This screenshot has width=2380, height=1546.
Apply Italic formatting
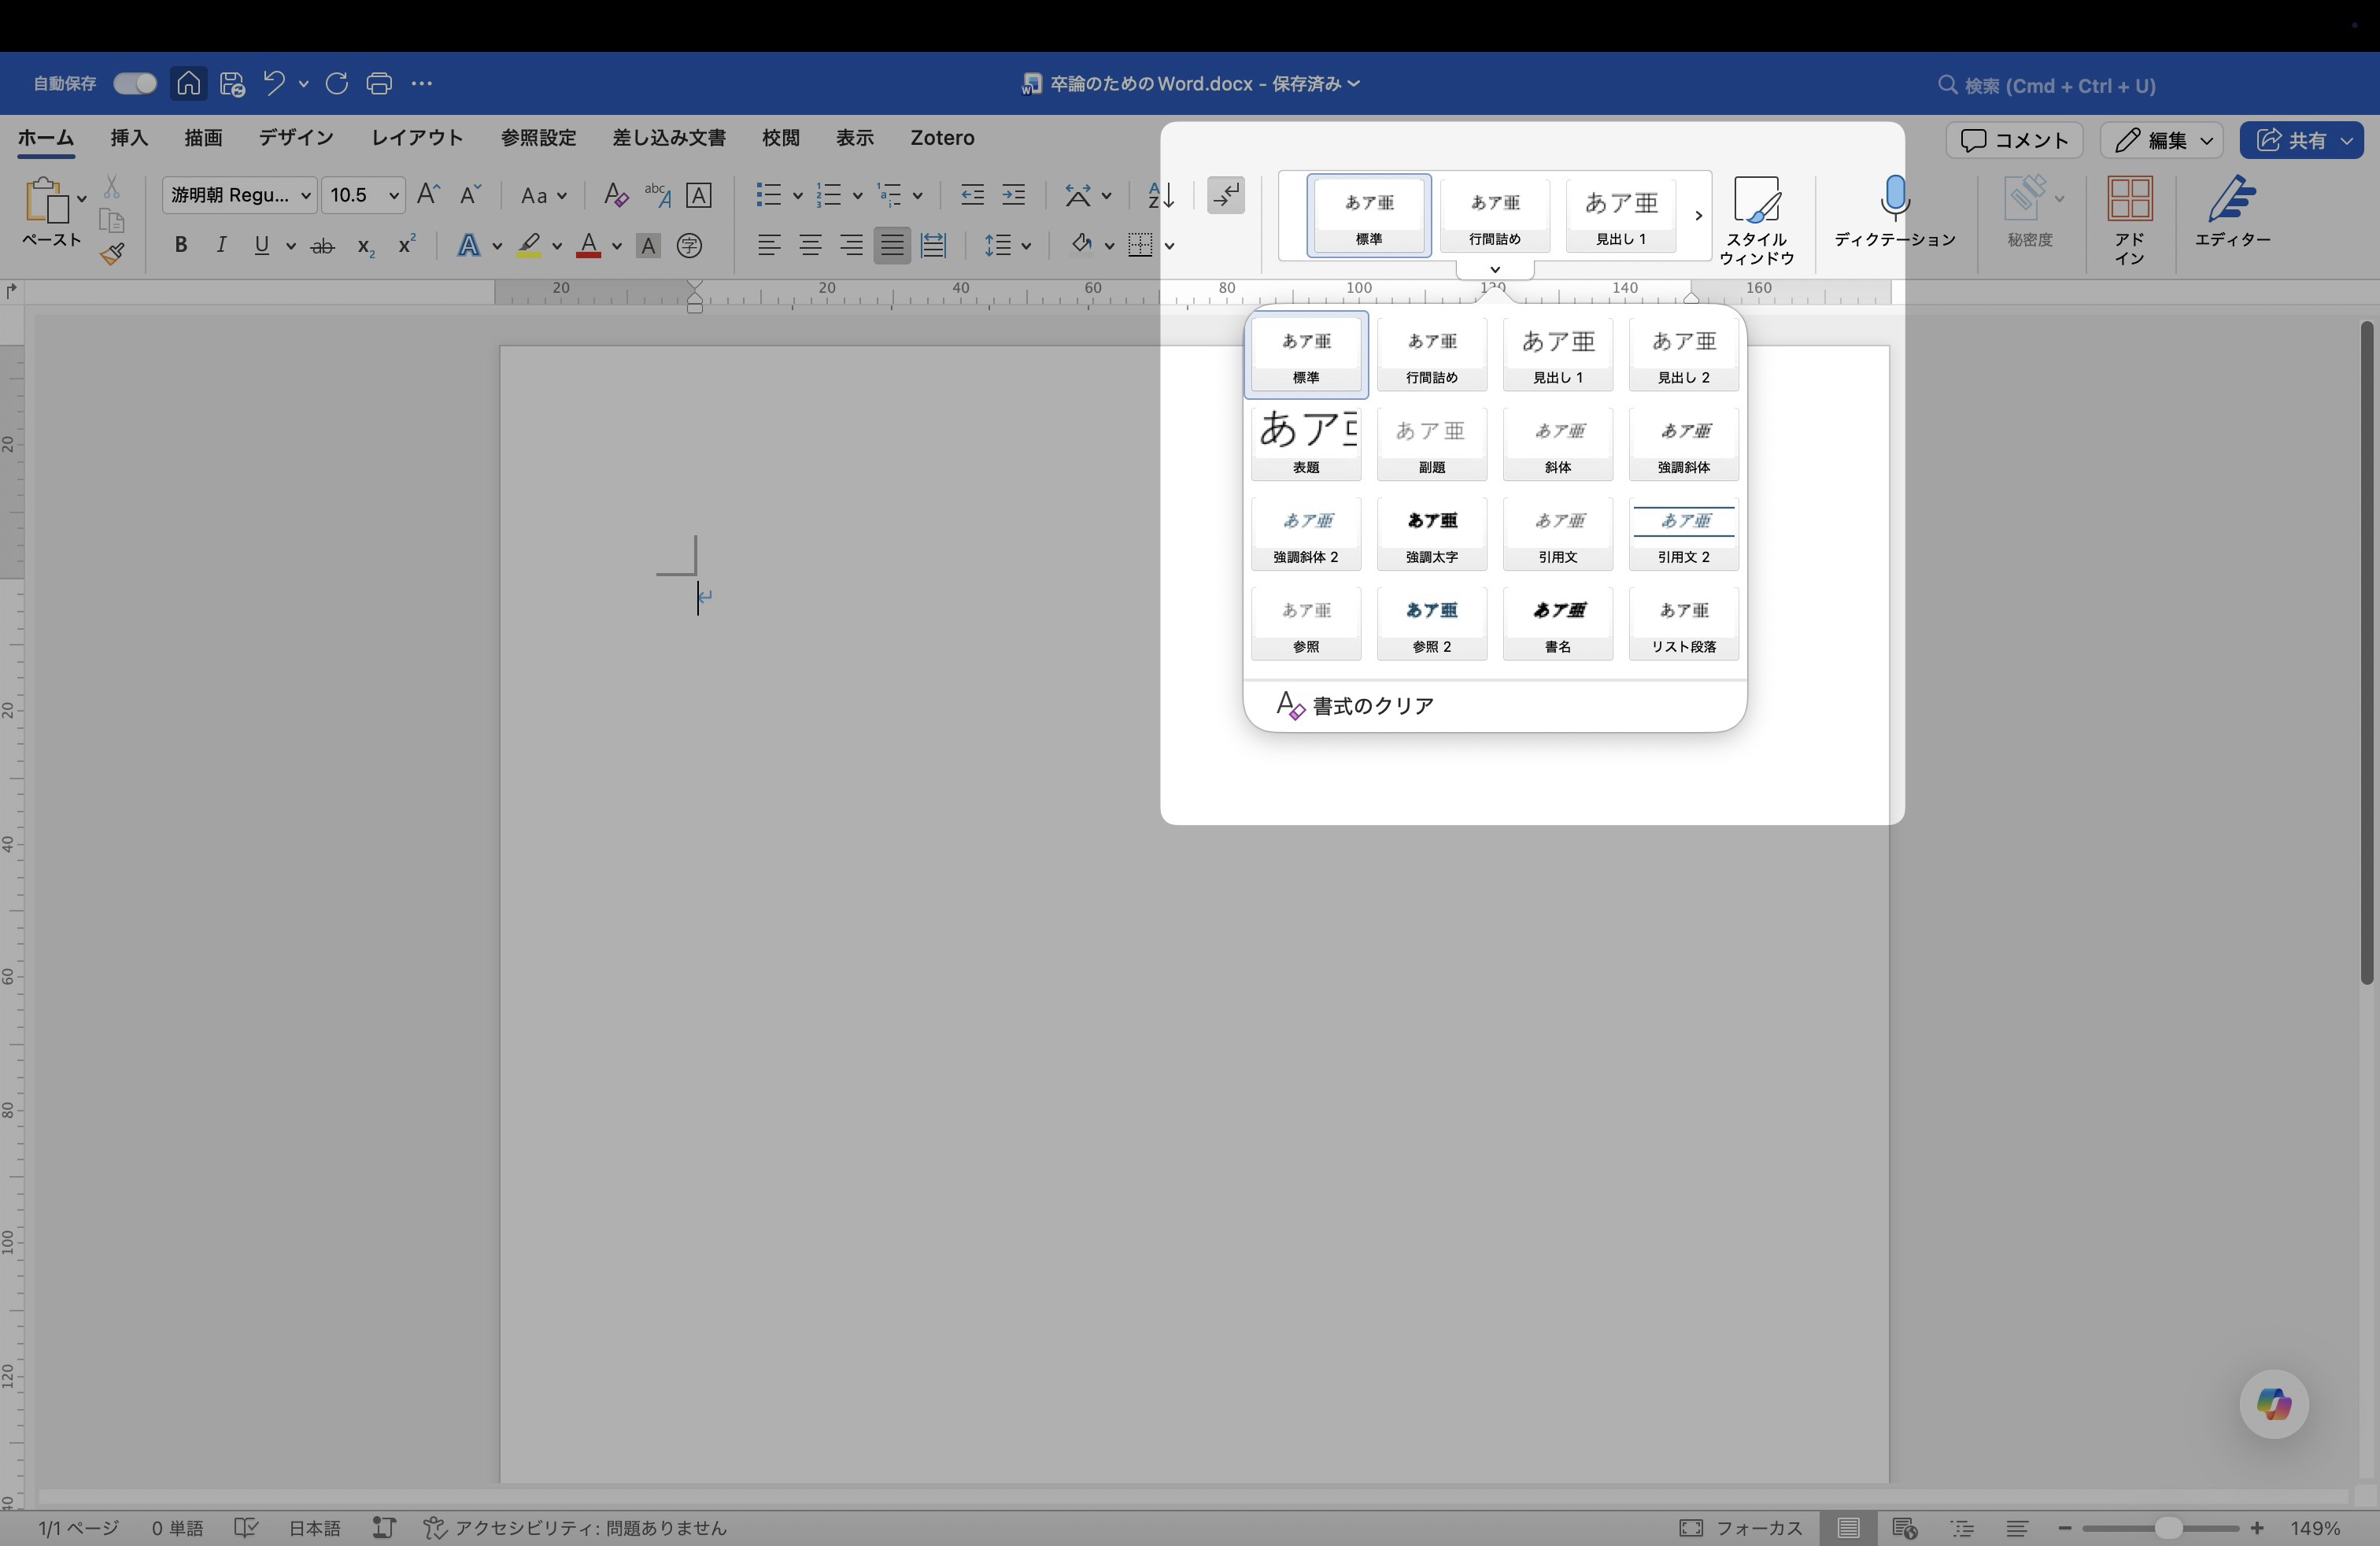click(x=222, y=245)
